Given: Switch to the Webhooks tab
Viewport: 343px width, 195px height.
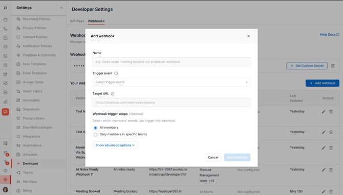Looking at the screenshot, I should pos(96,21).
